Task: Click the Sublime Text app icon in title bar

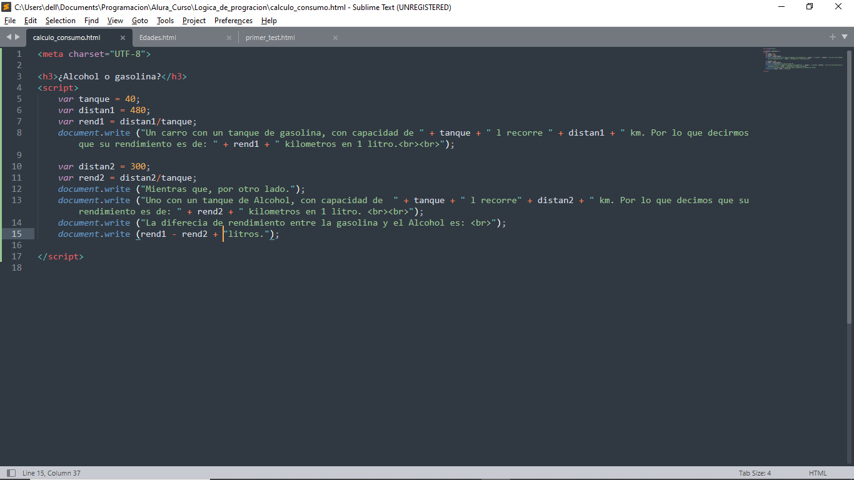Action: coord(6,7)
